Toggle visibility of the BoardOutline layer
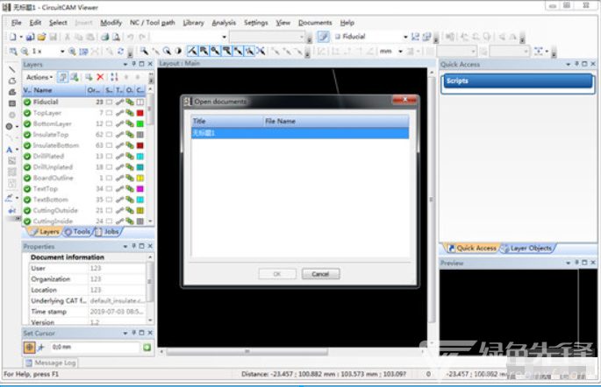The height and width of the screenshot is (387, 601). (27, 179)
